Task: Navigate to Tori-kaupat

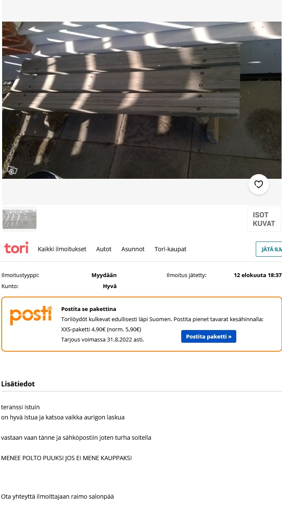Action: 170,249
